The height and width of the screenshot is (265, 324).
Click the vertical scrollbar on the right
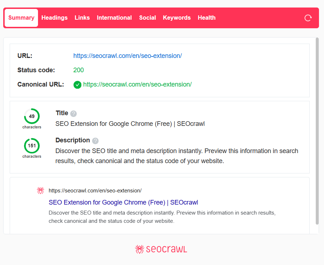tap(317, 131)
